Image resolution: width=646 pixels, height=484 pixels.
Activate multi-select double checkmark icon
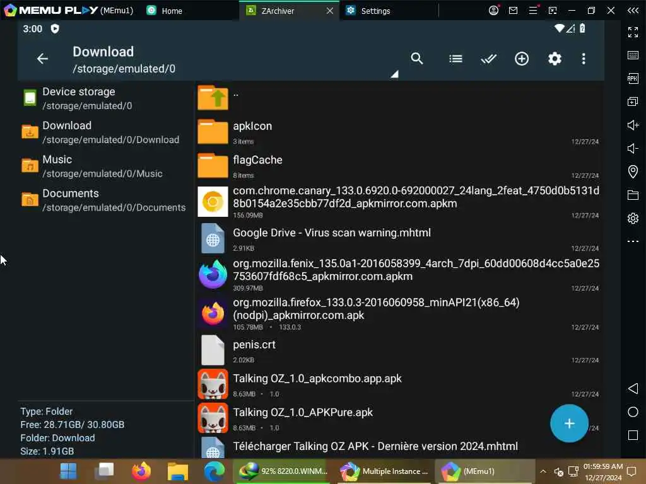coord(489,59)
